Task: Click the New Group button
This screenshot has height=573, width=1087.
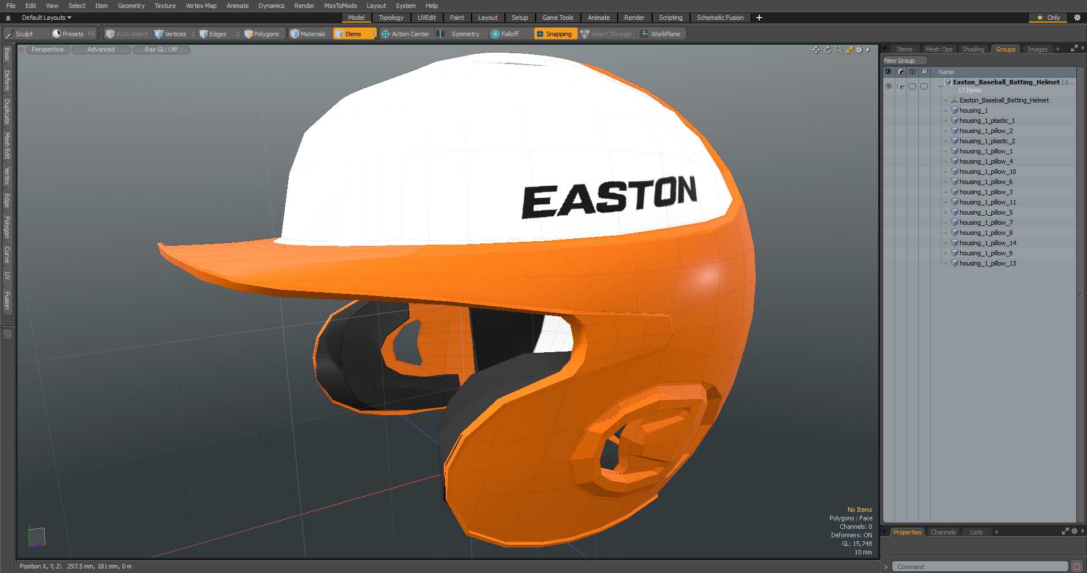Action: [905, 61]
